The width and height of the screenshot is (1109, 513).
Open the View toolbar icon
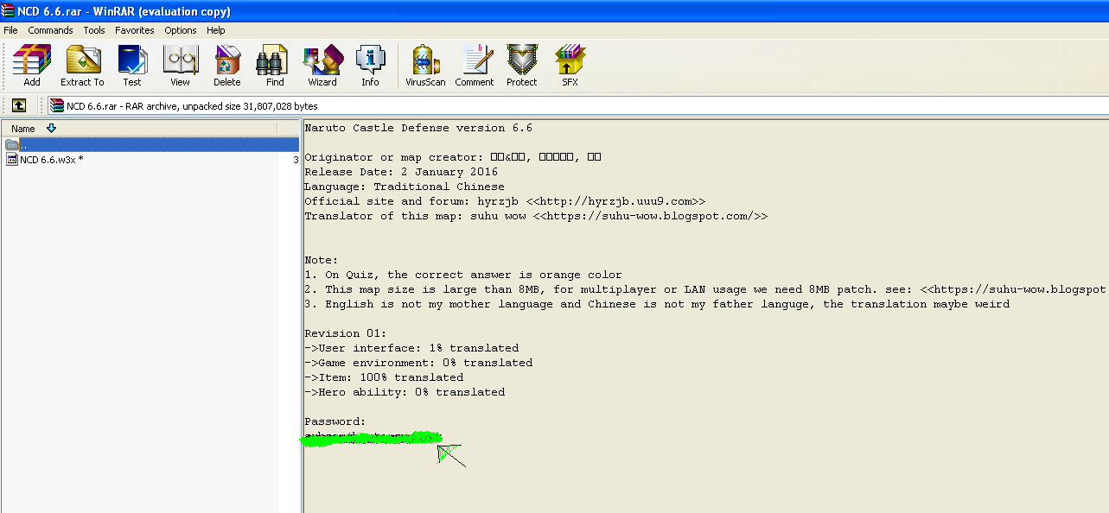(180, 66)
